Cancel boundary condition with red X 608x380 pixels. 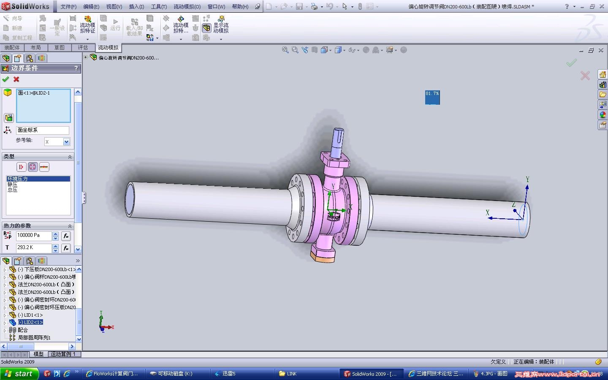16,79
